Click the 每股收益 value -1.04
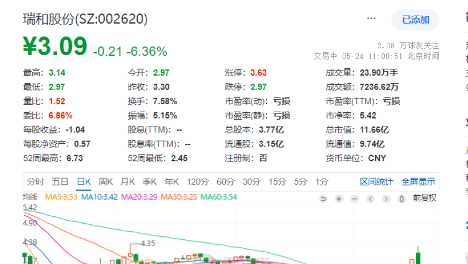468x264 pixels. pos(75,130)
